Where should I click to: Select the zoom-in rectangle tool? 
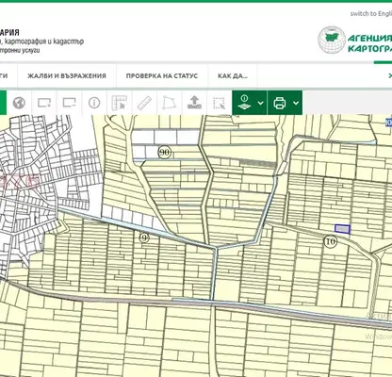(44, 103)
